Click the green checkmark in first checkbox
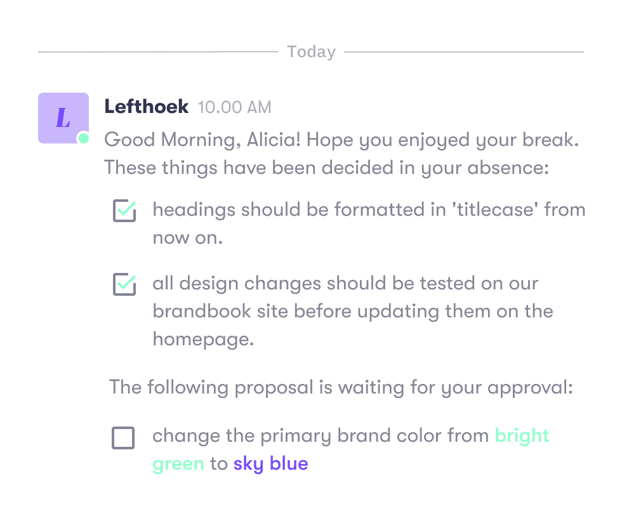 pyautogui.click(x=127, y=208)
